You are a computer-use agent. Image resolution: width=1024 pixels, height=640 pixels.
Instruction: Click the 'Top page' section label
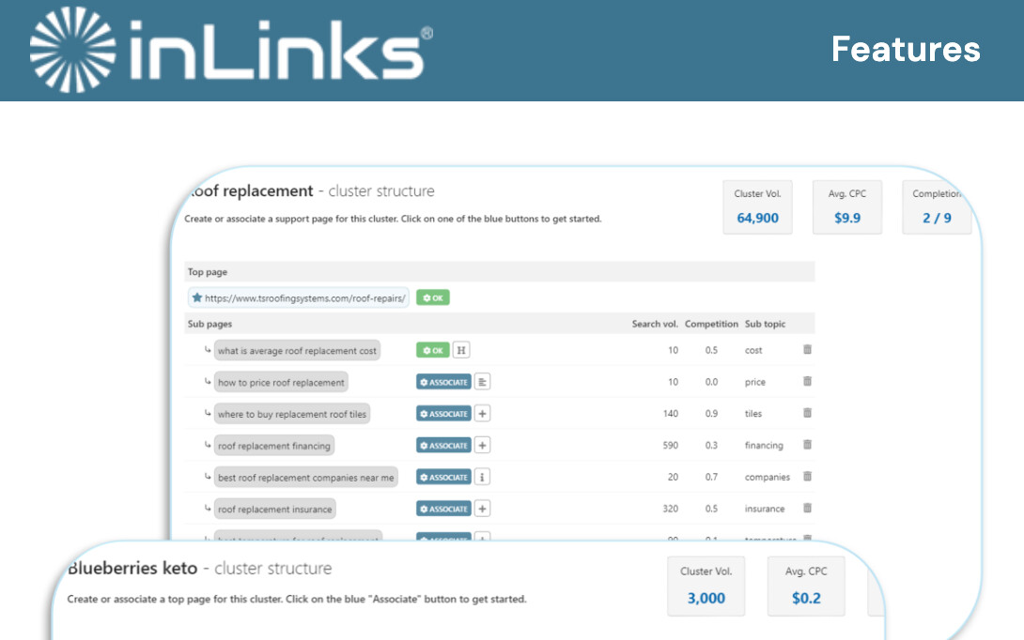[x=208, y=272]
